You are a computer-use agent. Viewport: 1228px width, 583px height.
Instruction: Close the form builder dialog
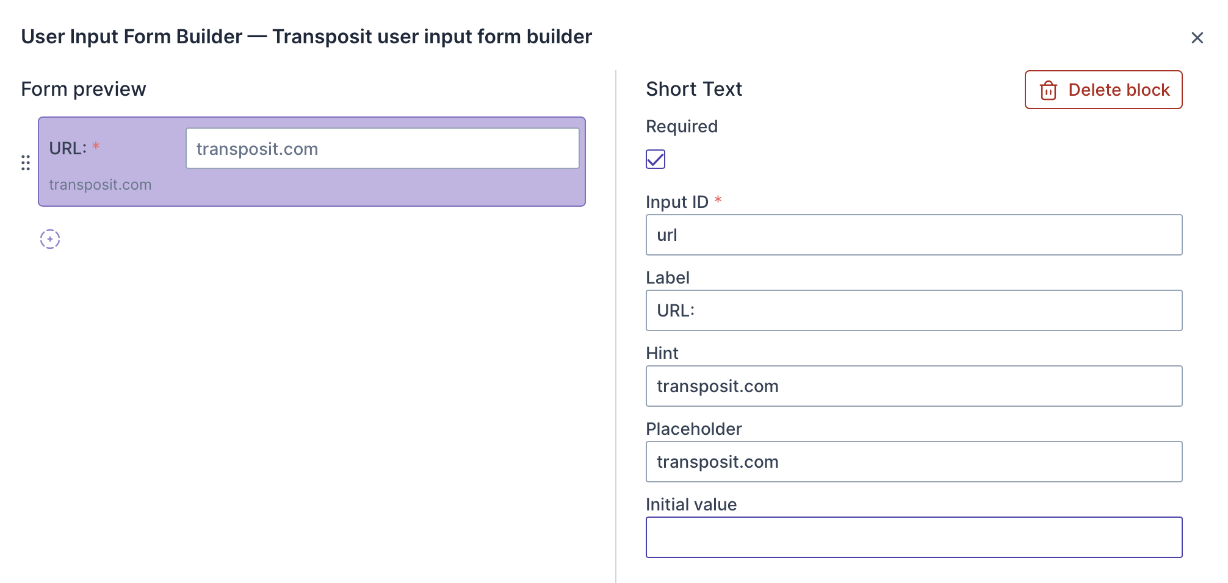point(1197,38)
